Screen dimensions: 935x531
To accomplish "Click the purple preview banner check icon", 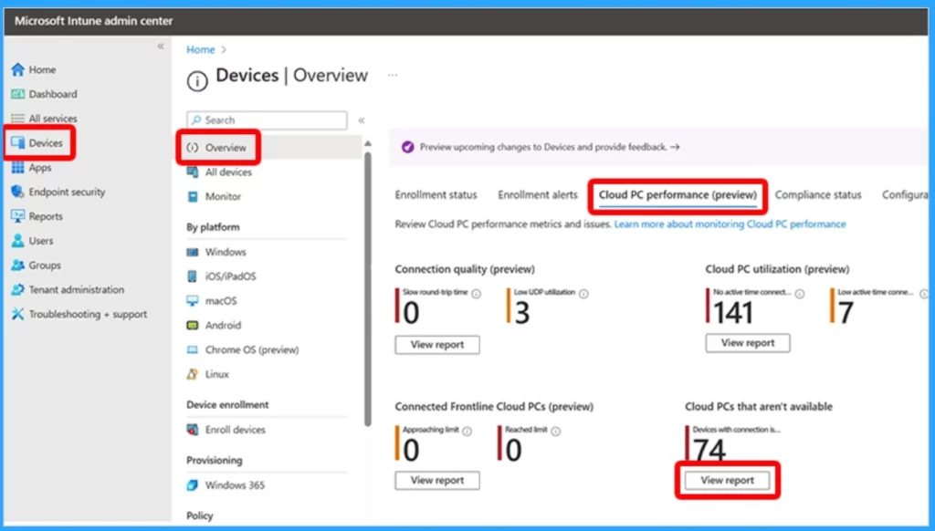I will (408, 147).
